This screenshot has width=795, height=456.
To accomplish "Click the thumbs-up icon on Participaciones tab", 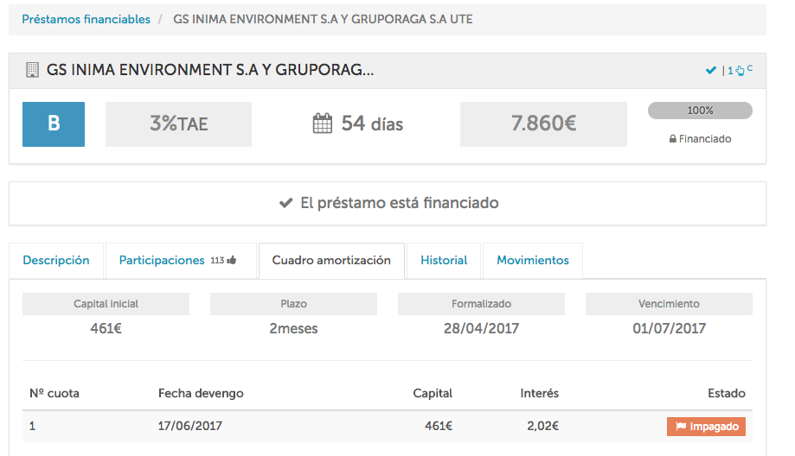I will coord(231,260).
